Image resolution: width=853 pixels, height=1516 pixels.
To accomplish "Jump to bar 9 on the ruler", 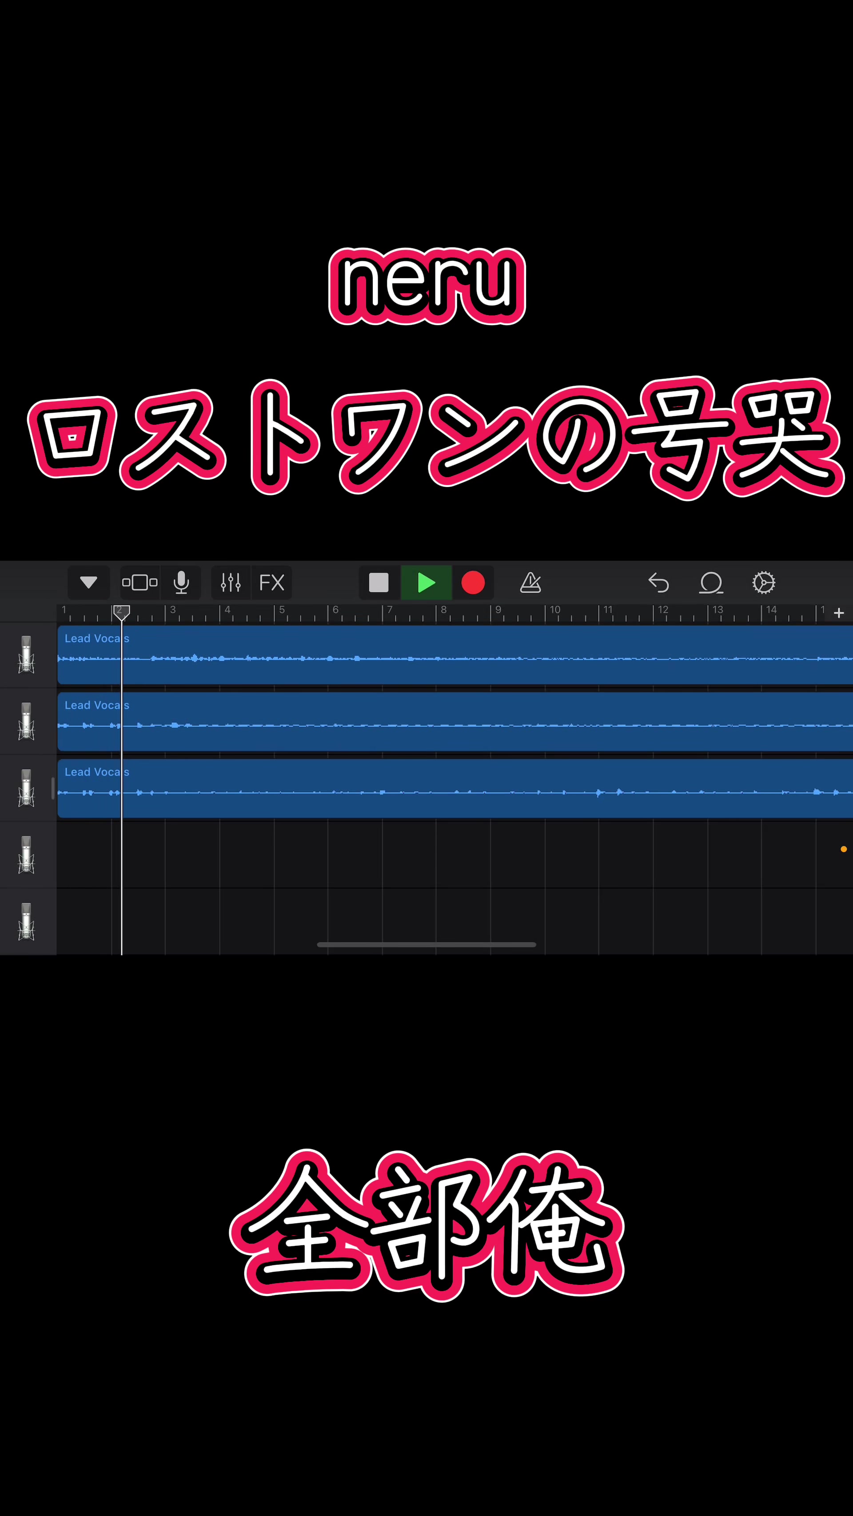I will [498, 610].
